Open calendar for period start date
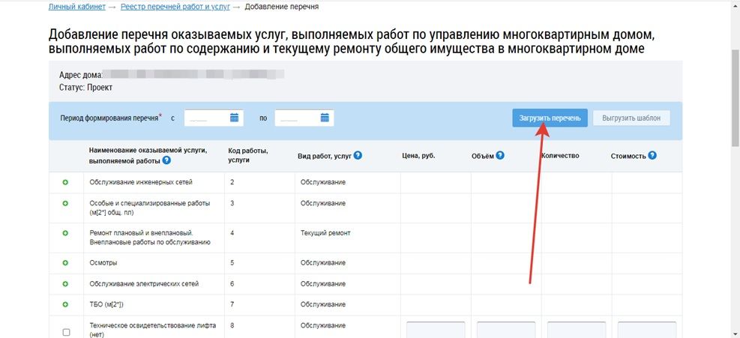The height and width of the screenshot is (338, 740). pyautogui.click(x=234, y=118)
